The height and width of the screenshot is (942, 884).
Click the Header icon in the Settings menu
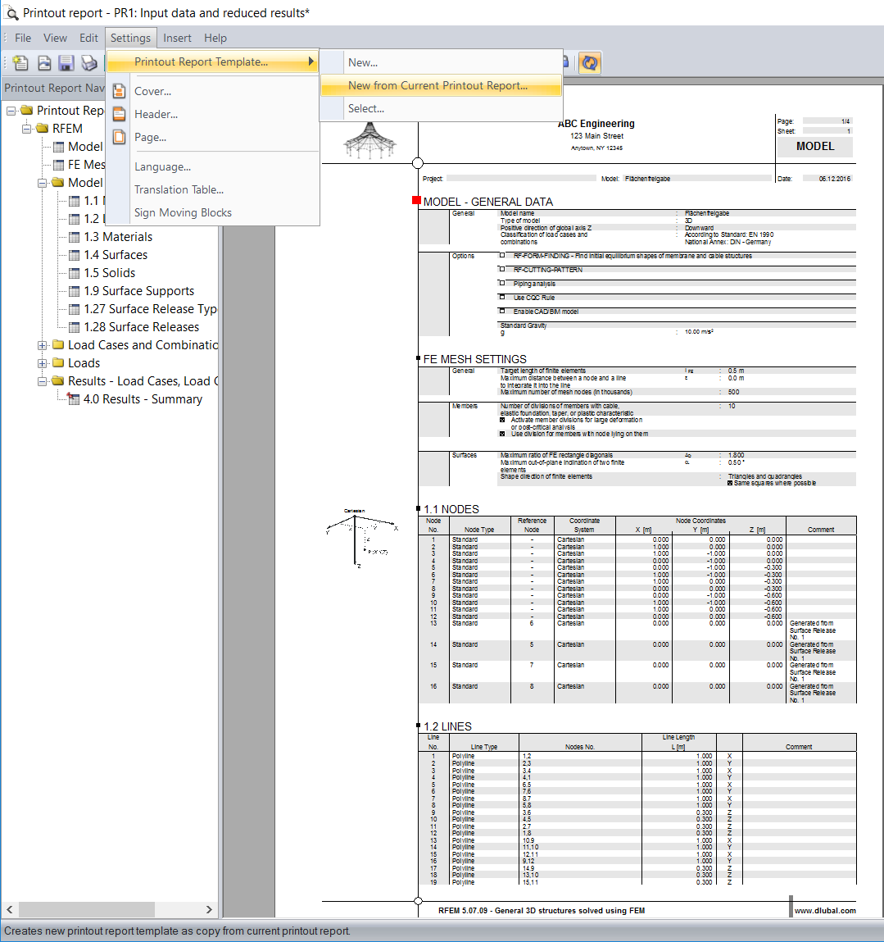118,114
